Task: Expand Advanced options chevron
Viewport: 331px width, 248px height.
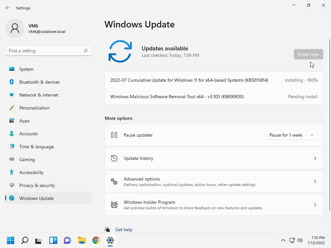Action: click(x=315, y=181)
